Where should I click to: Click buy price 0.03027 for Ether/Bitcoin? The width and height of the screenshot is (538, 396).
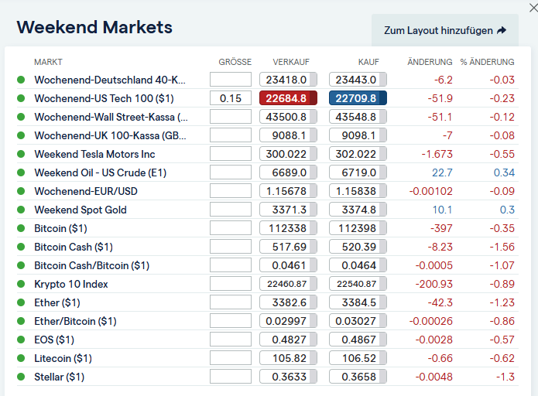pos(358,320)
